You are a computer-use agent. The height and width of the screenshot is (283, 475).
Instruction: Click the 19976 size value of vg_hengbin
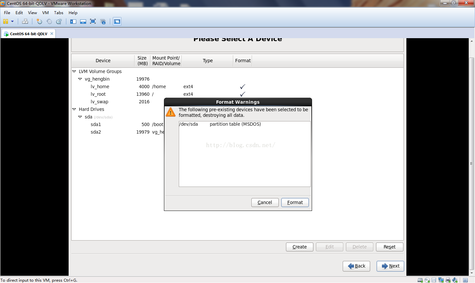point(143,79)
